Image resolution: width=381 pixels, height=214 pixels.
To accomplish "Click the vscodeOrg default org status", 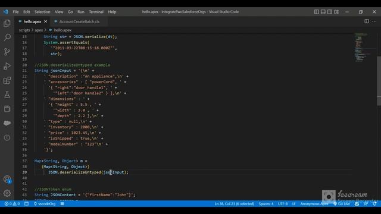I will click(45, 204).
